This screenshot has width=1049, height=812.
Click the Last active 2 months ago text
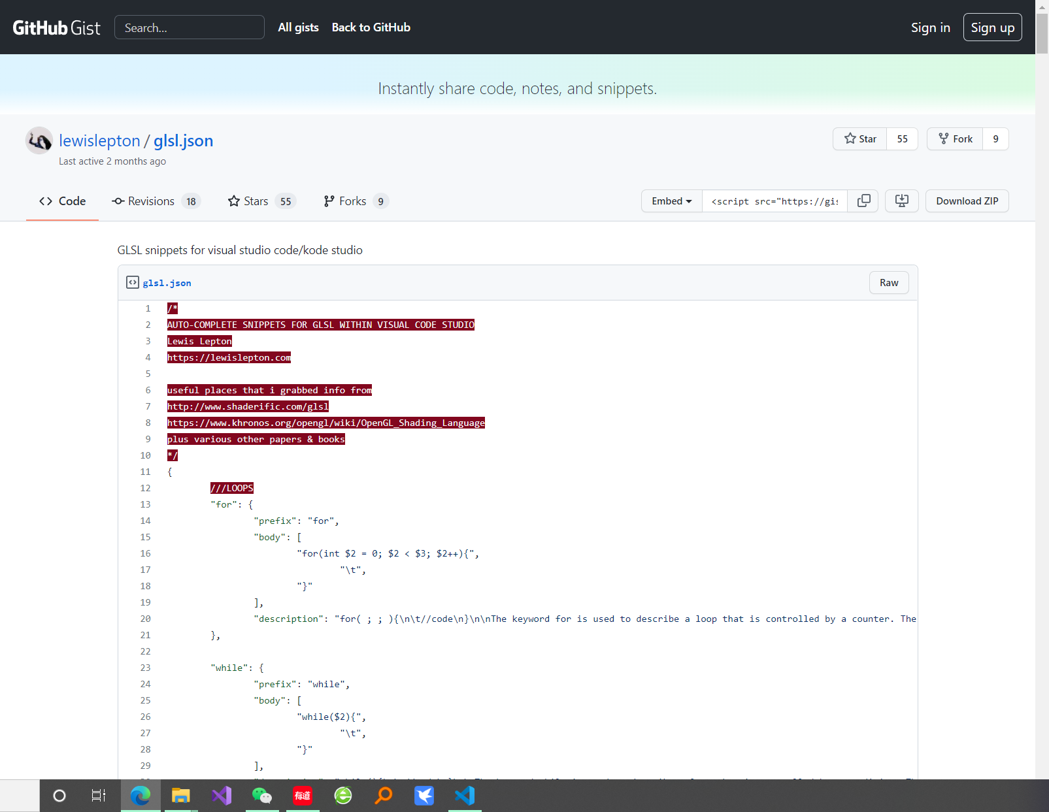coord(112,161)
